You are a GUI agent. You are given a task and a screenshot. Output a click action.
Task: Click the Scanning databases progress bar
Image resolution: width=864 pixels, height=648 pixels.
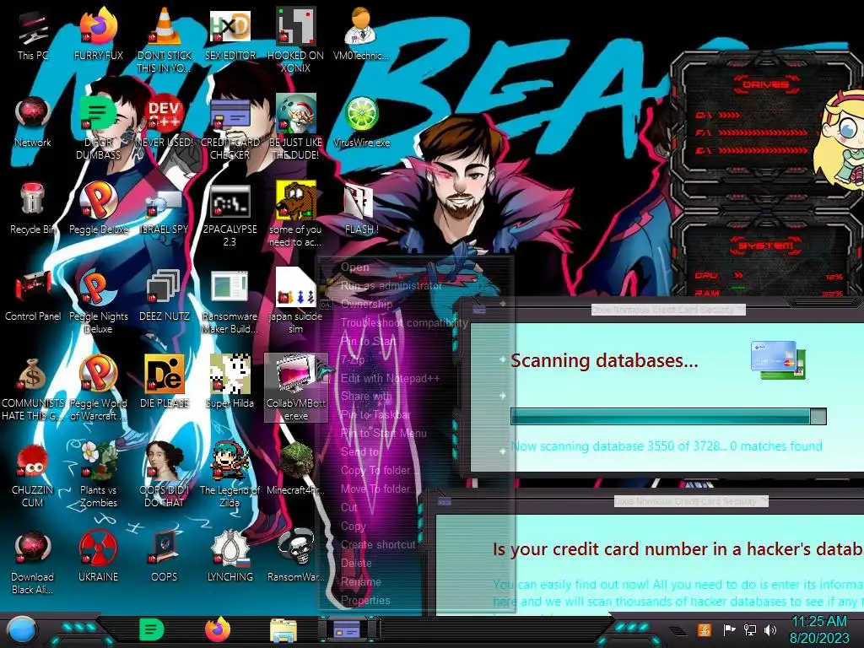coord(668,417)
